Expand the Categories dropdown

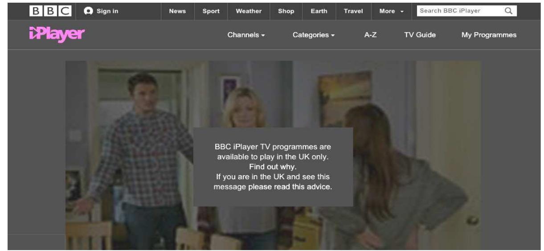pos(314,35)
